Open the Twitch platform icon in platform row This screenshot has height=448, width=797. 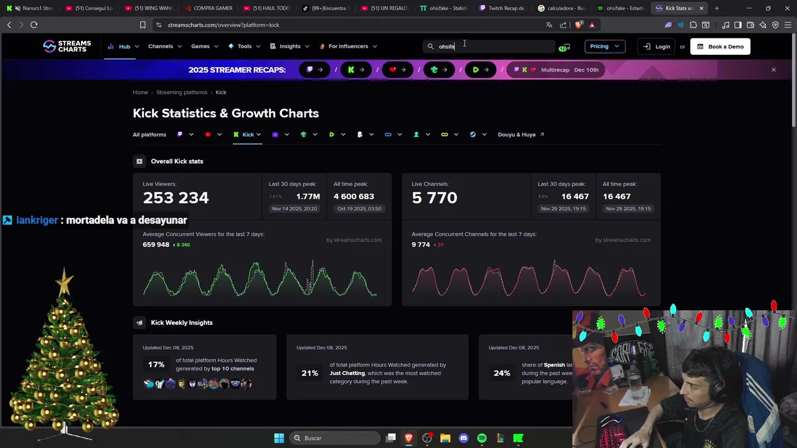180,134
